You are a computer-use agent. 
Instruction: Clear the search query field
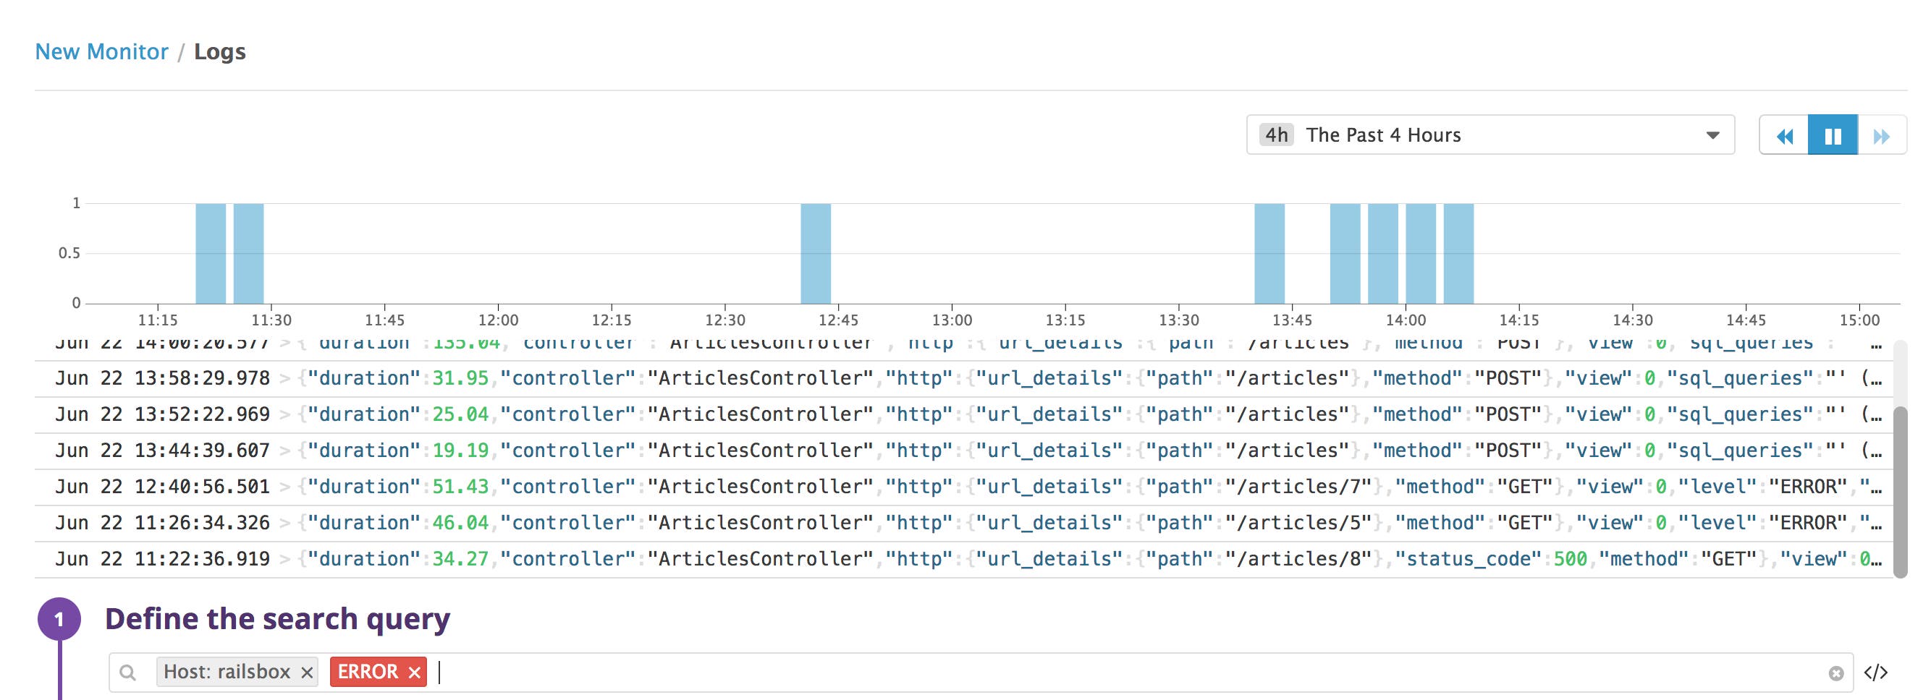pos(1835,673)
